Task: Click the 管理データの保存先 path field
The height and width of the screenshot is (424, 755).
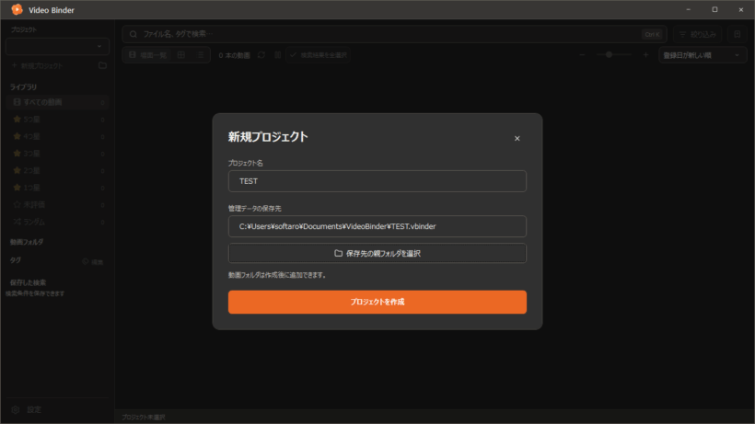Action: 377,226
